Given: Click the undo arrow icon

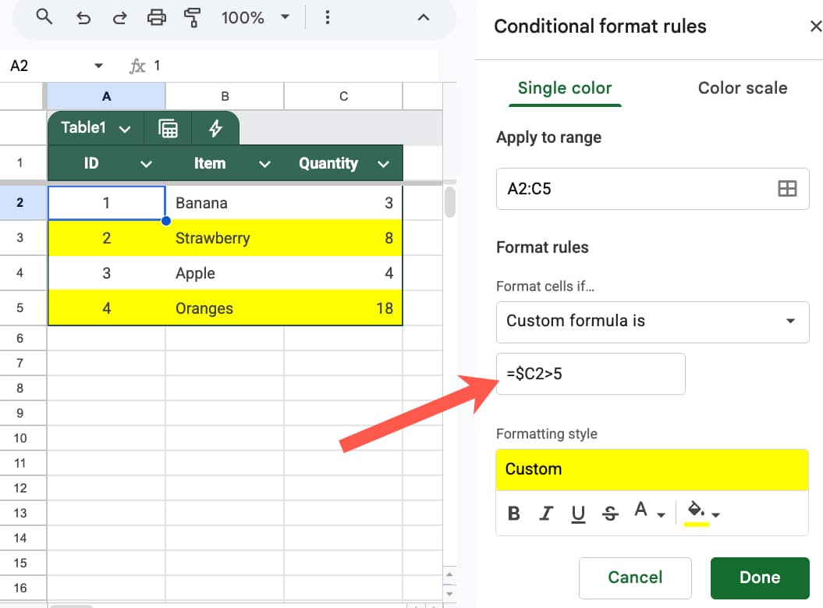Looking at the screenshot, I should click(83, 18).
